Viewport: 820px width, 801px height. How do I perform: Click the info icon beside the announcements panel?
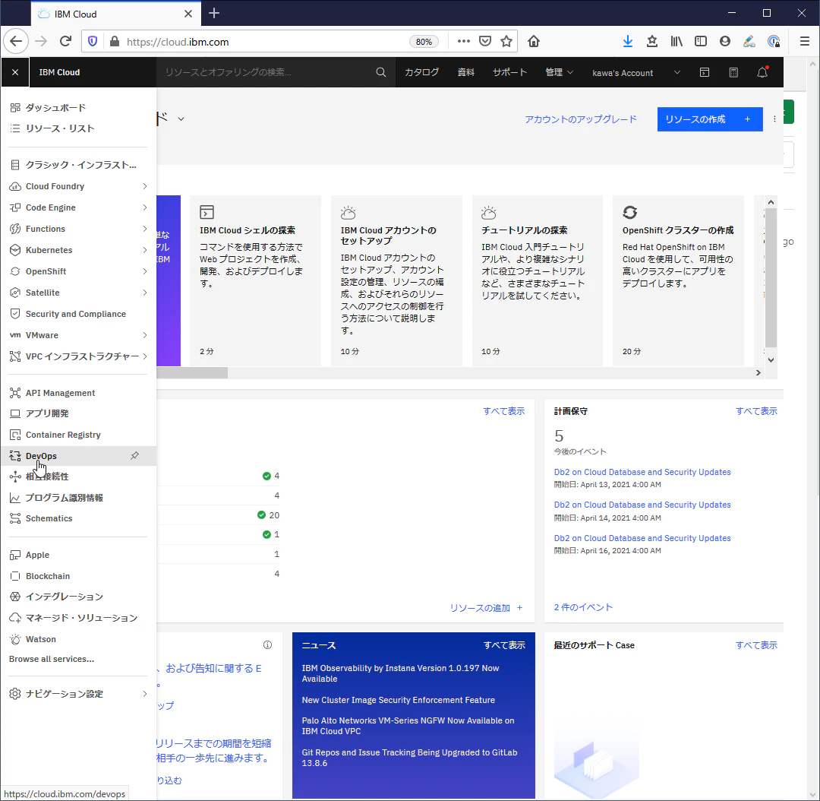pos(267,645)
